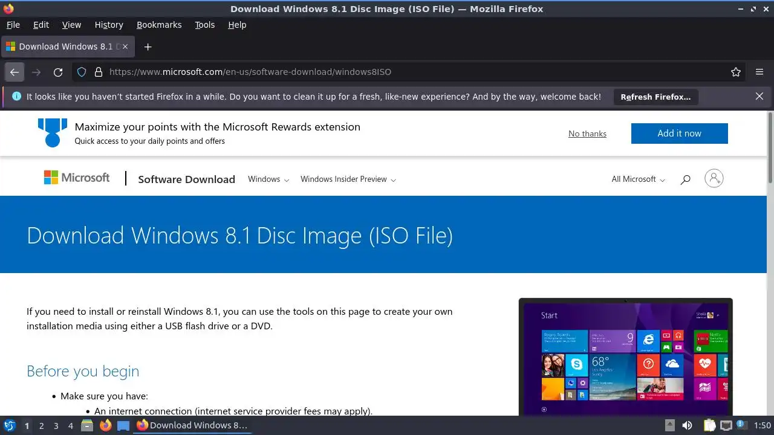The height and width of the screenshot is (435, 774).
Task: Click the Software Download link
Action: [x=186, y=179]
